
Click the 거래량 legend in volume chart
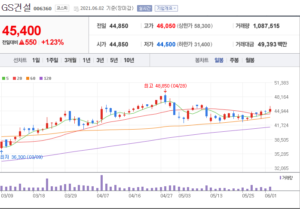click(286, 178)
